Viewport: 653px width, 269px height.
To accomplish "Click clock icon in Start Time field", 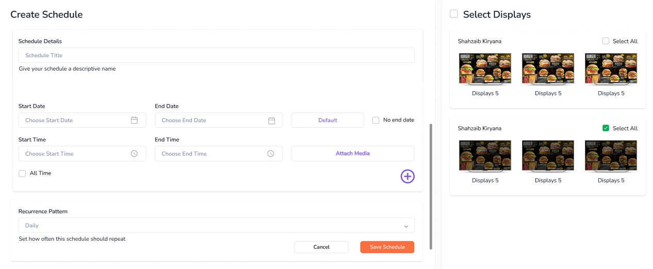I will coord(134,154).
